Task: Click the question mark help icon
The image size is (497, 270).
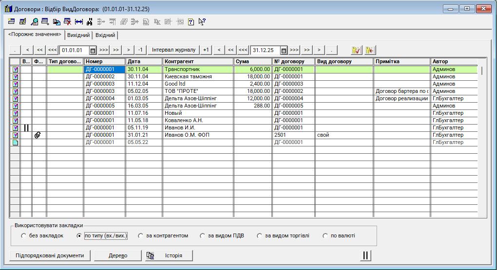Action: point(191,21)
